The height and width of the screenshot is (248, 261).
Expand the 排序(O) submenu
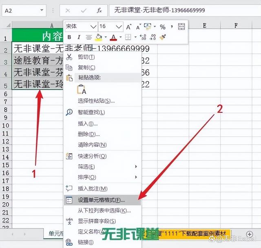102,177
